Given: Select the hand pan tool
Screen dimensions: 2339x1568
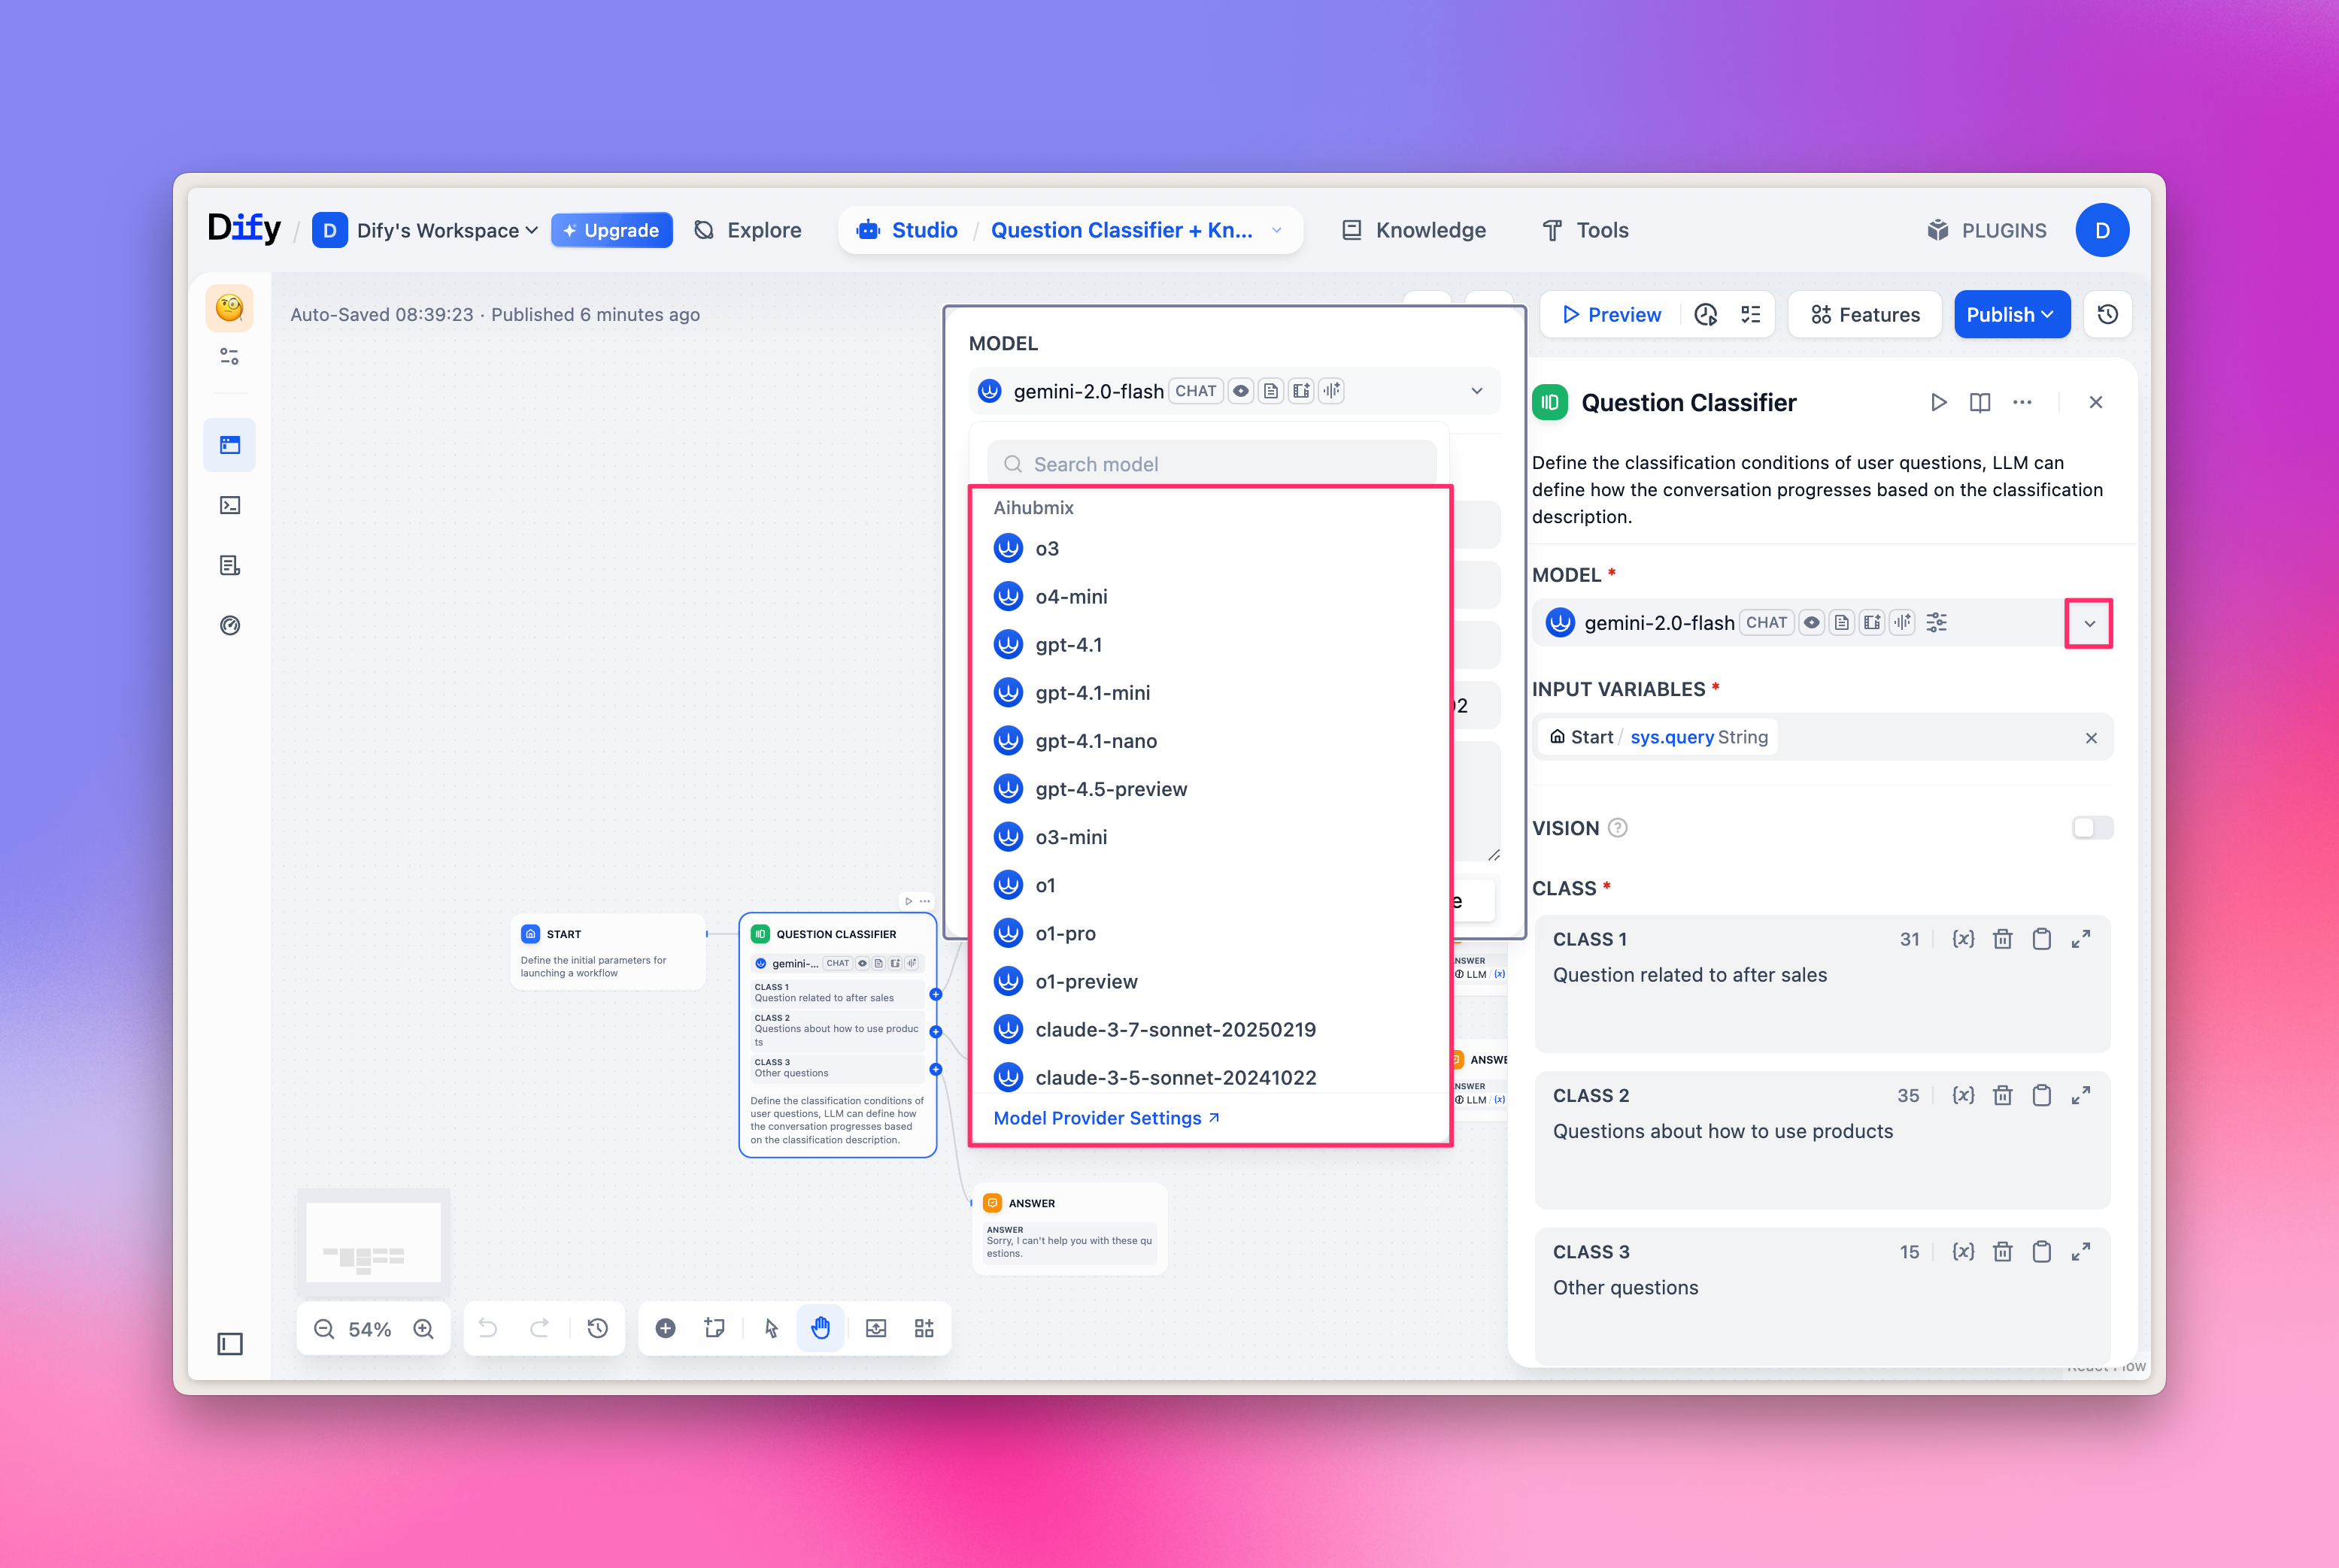Looking at the screenshot, I should (x=821, y=1328).
